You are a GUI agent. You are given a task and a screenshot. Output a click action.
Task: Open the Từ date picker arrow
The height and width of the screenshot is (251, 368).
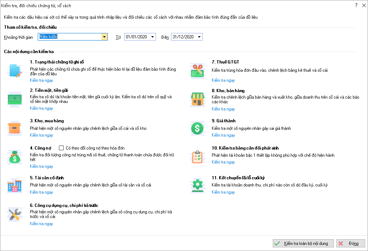(152, 37)
